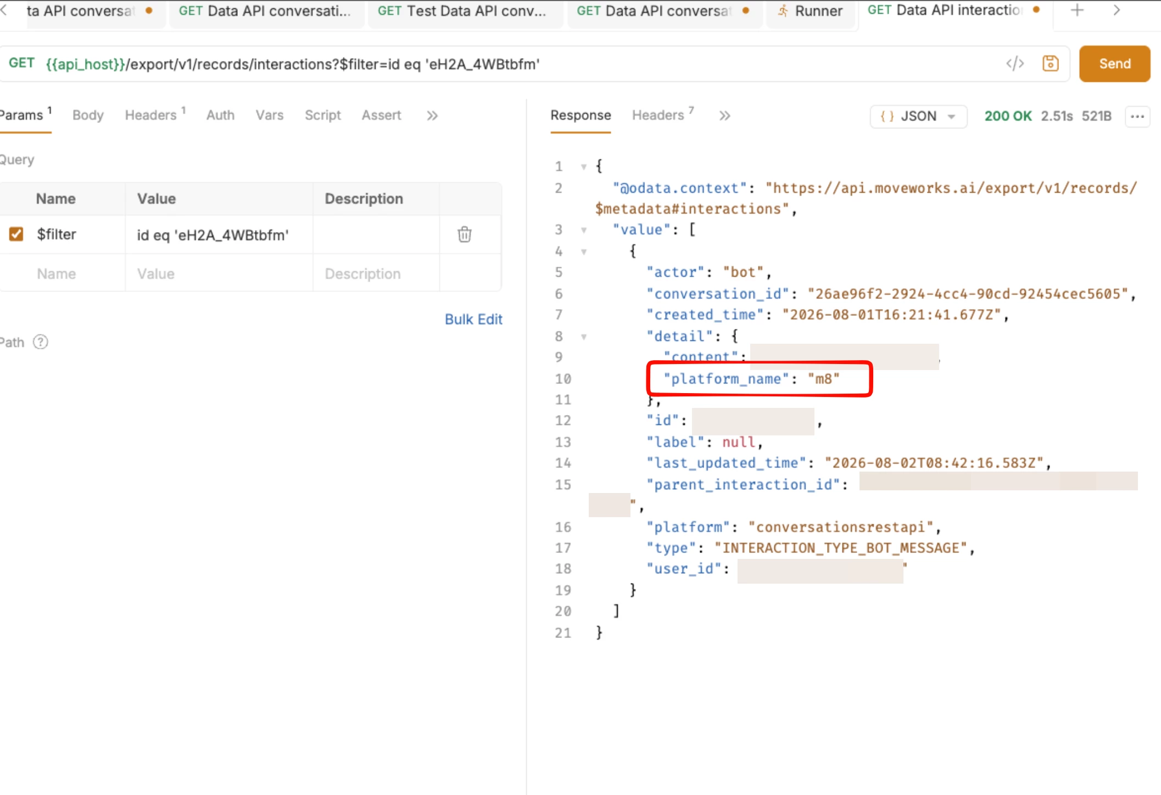Click the @odata.context URL value
This screenshot has width=1161, height=795.
pos(866,198)
